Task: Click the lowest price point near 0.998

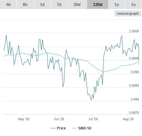Action: [x=91, y=100]
